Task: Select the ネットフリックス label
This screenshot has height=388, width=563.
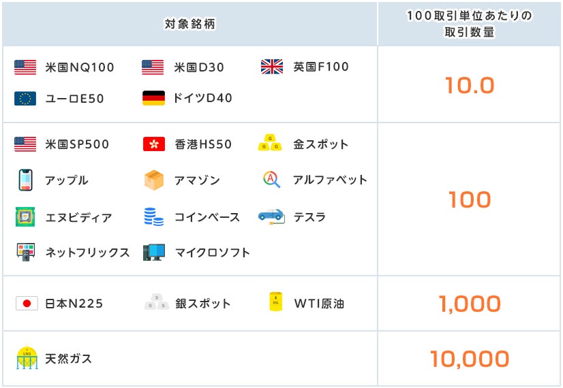Action: click(87, 253)
